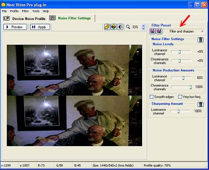Click the yellow layered-frames toolbar icon
209x170 pixels.
(107, 27)
